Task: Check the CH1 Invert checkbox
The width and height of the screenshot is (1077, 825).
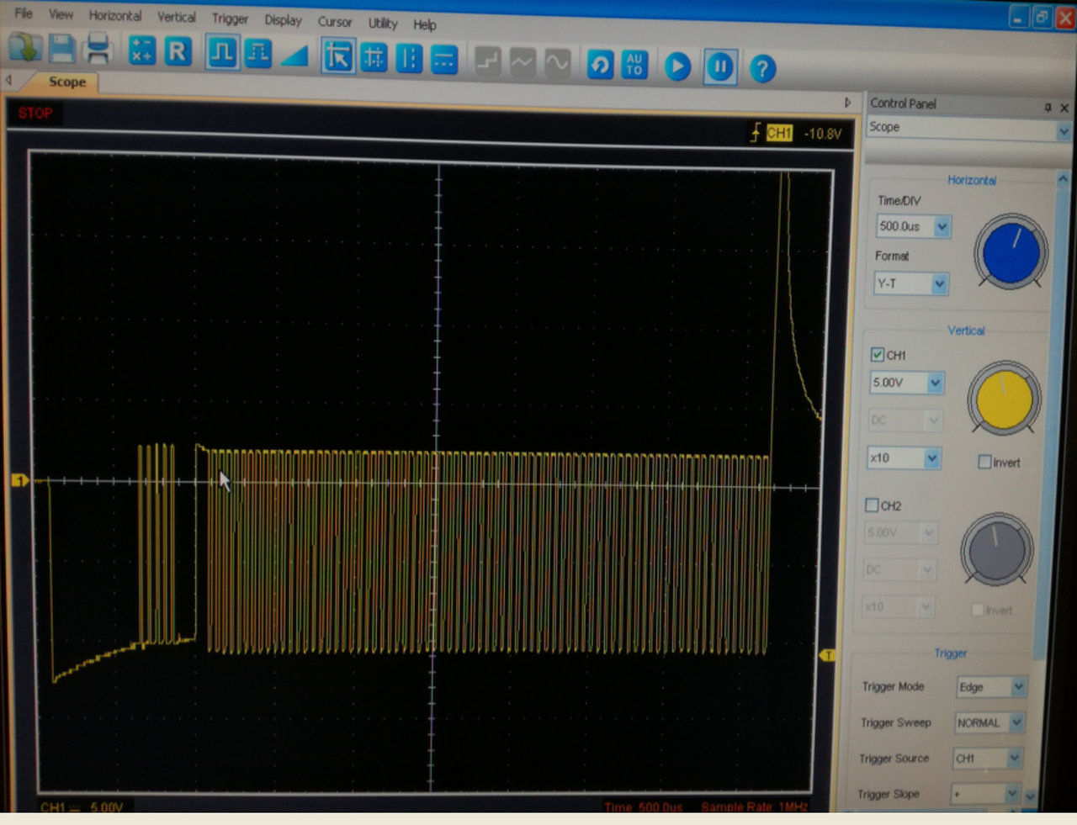Action: pyautogui.click(x=984, y=462)
